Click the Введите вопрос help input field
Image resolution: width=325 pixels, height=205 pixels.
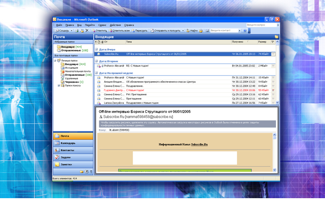[x=261, y=25]
